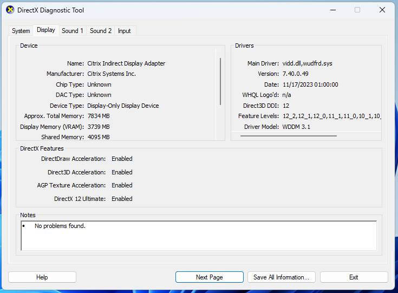Select the Display tab
The width and height of the screenshot is (398, 293).
[x=46, y=30]
